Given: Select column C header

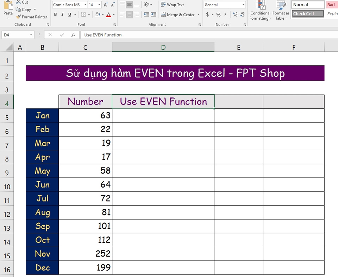Looking at the screenshot, I should [x=85, y=47].
